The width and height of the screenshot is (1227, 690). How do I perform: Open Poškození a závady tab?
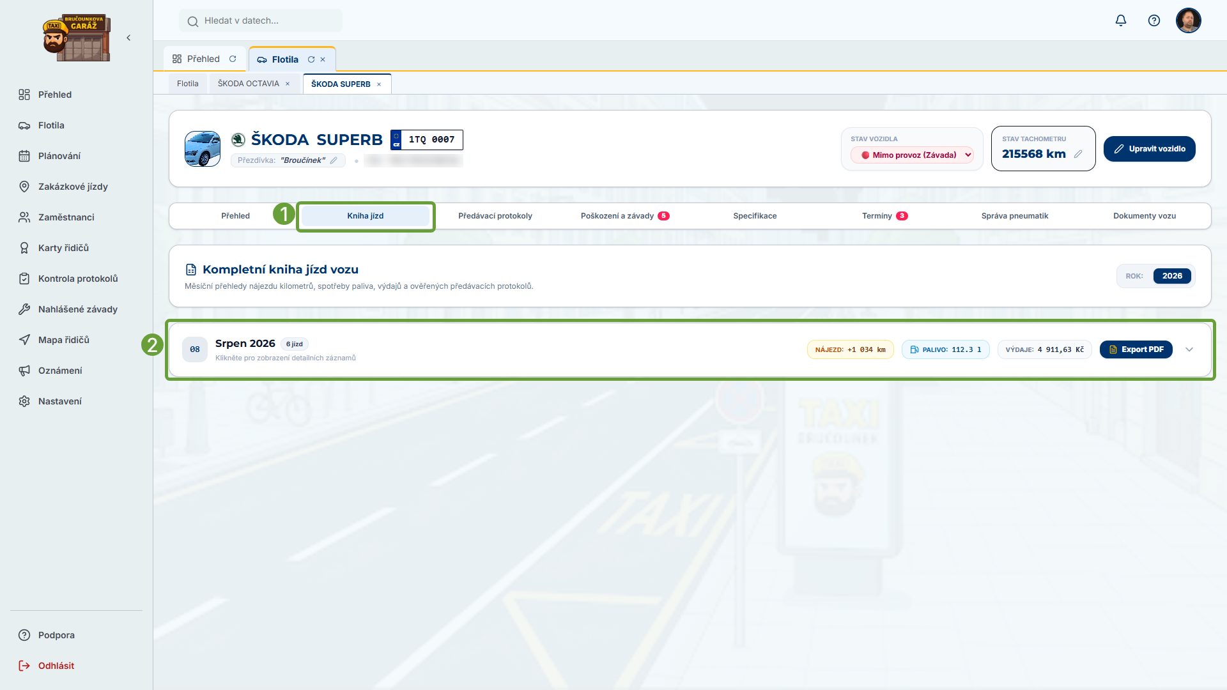[625, 216]
